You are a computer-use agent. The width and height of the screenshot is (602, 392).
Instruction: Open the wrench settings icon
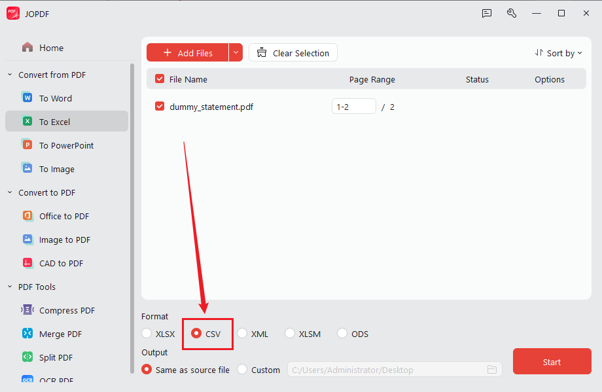coord(512,14)
